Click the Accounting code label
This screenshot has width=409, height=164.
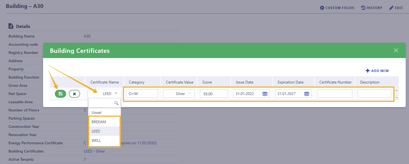point(23,44)
